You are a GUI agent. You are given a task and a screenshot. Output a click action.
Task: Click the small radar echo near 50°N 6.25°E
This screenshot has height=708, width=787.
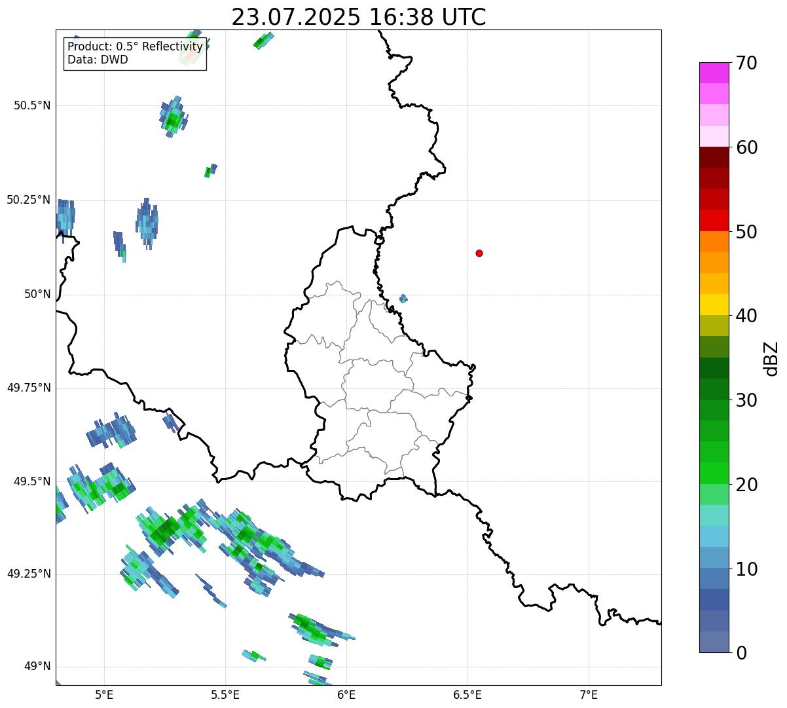403,299
